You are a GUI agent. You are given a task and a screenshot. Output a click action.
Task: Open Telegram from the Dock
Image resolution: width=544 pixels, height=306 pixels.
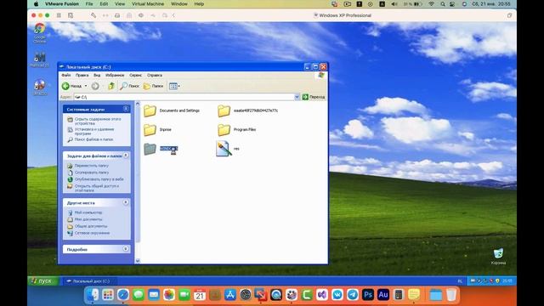353,295
